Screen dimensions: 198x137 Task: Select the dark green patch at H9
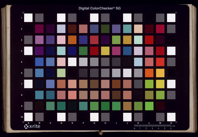click(105, 106)
